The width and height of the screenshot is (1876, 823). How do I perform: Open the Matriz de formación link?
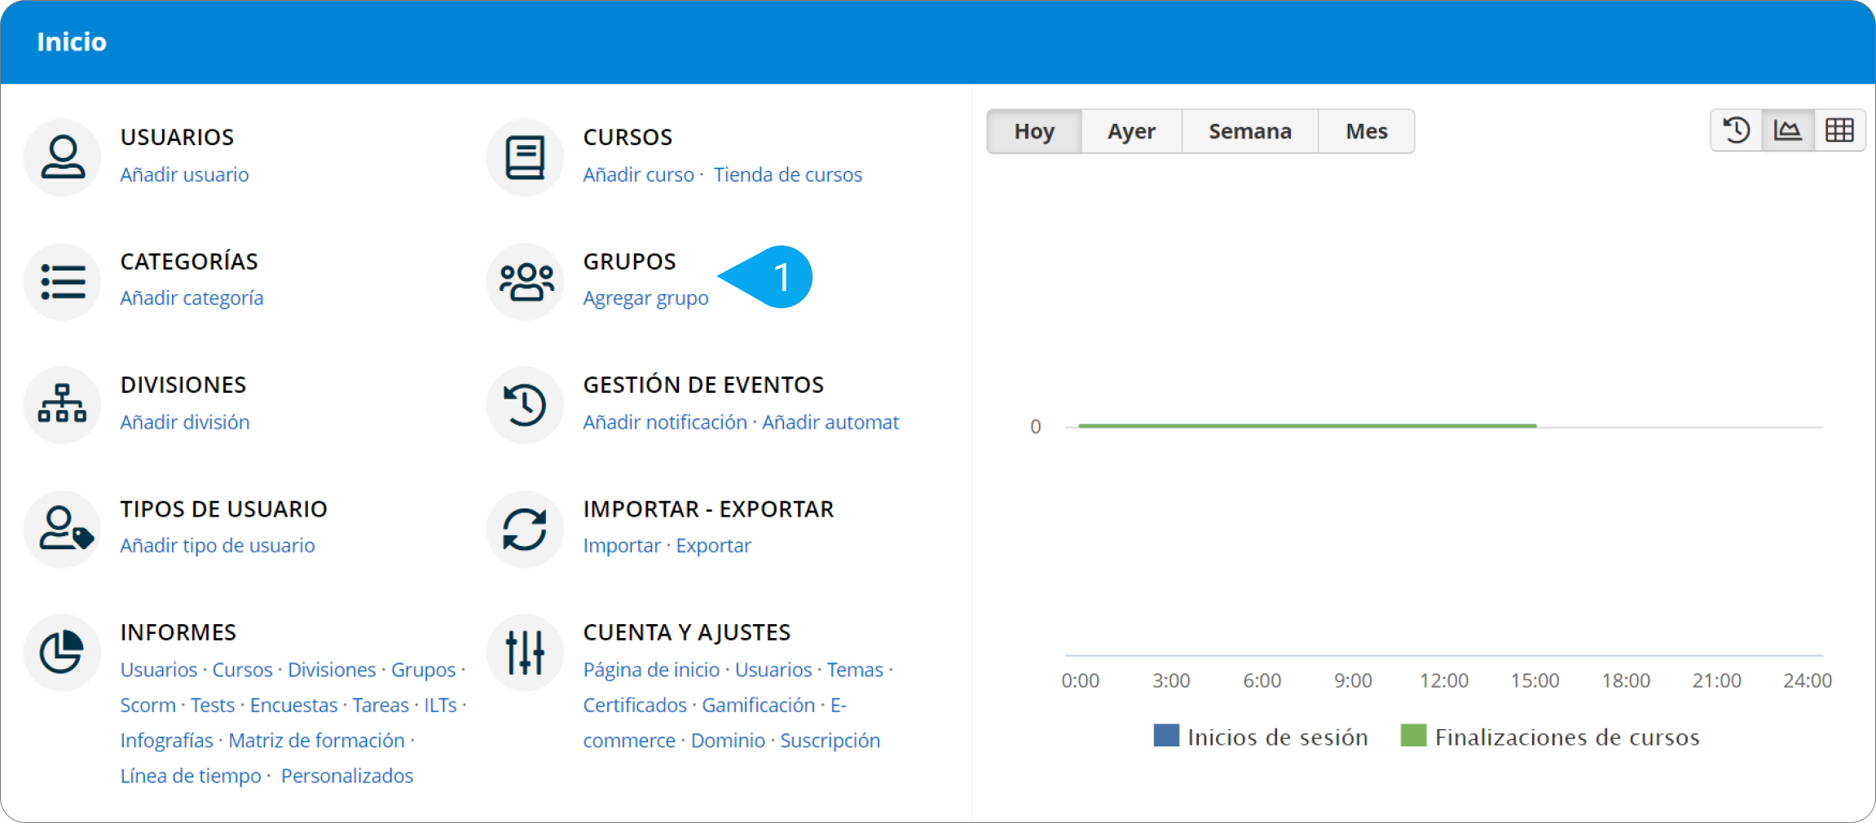pos(317,741)
